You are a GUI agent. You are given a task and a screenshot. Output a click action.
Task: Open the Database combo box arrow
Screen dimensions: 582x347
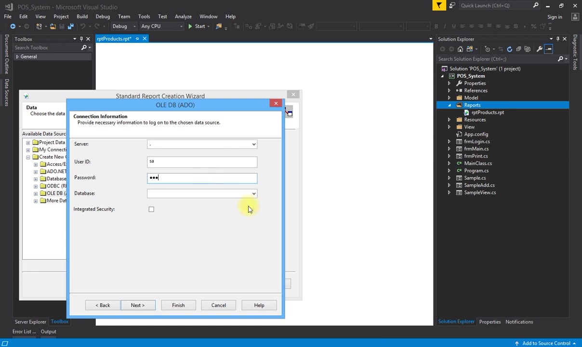[254, 194]
